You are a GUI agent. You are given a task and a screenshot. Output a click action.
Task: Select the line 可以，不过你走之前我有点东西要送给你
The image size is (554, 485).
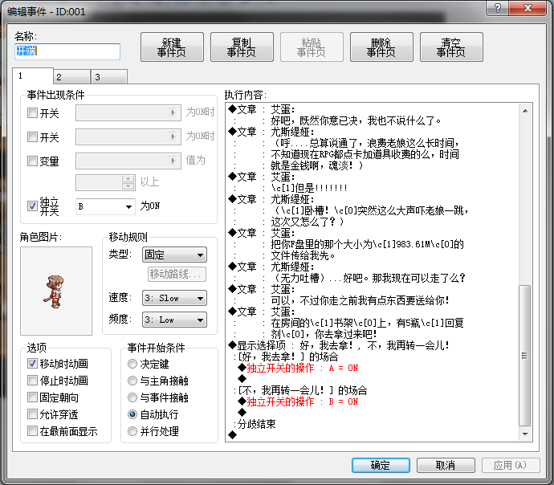[x=360, y=300]
